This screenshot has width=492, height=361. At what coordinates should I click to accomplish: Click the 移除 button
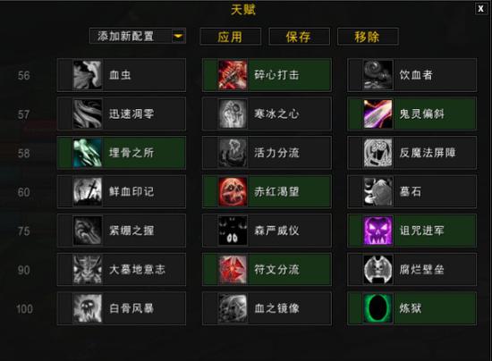[x=368, y=37]
